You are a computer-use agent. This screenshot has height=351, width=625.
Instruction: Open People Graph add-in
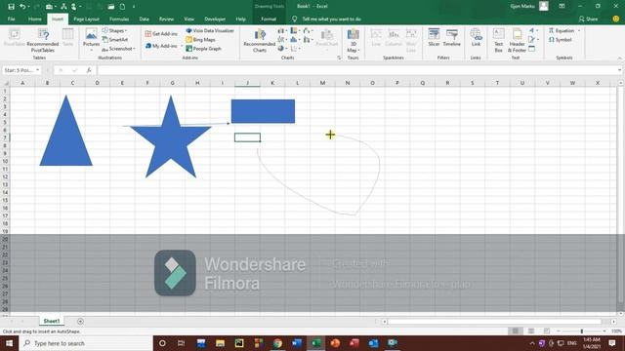(203, 49)
